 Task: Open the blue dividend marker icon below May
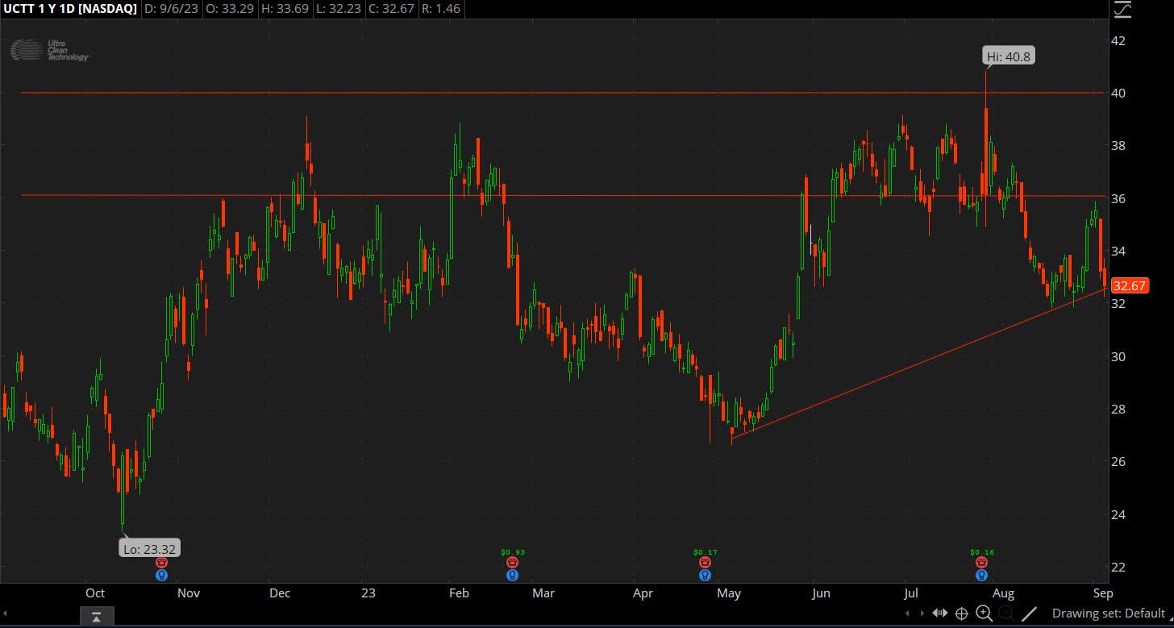[705, 575]
